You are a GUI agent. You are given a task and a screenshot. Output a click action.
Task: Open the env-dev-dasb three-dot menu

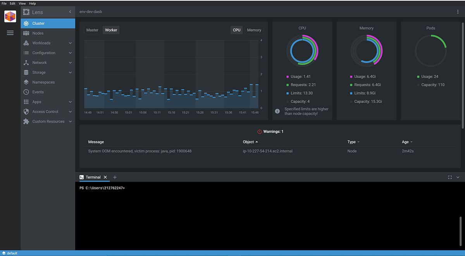pos(458,12)
